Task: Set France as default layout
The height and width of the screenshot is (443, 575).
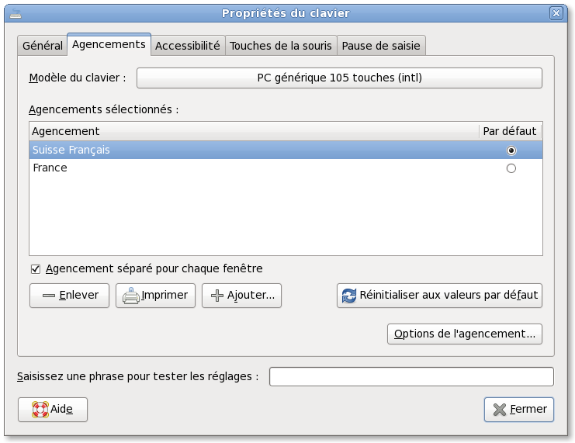Action: pyautogui.click(x=511, y=168)
